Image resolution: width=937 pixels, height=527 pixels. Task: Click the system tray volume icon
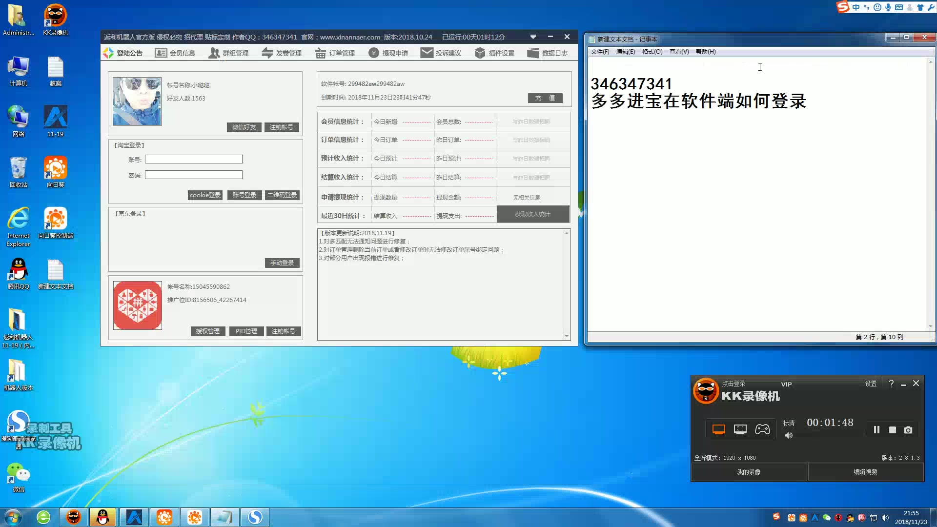coord(885,518)
